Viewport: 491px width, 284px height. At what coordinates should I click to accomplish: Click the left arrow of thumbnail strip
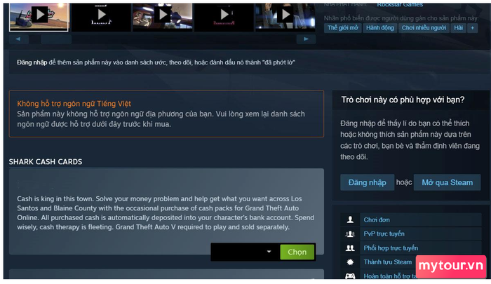(18, 39)
